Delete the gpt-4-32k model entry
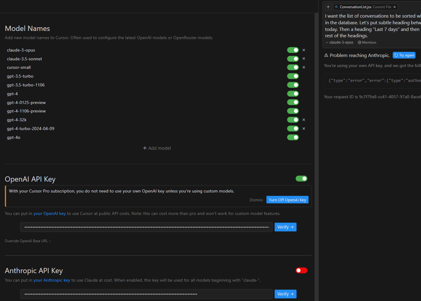 (304, 120)
